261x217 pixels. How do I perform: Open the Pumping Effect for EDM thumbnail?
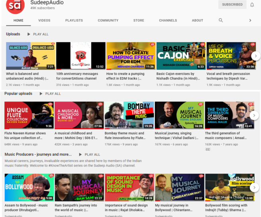130,56
